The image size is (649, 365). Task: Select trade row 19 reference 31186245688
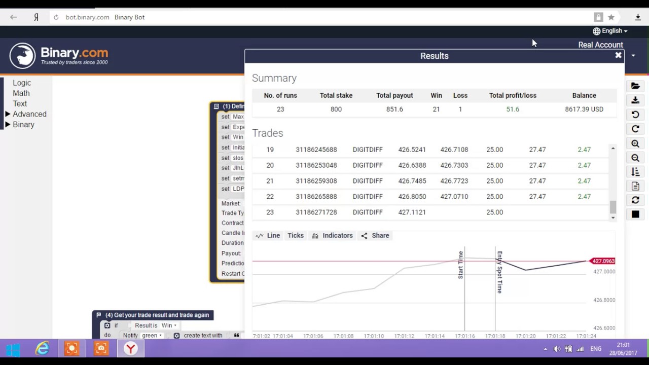[x=316, y=150]
